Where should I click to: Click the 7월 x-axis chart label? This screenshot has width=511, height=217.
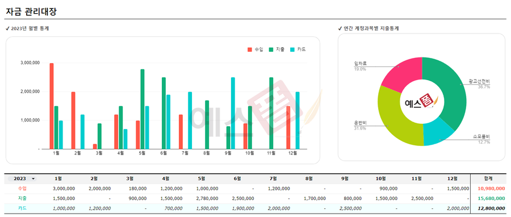click(185, 153)
